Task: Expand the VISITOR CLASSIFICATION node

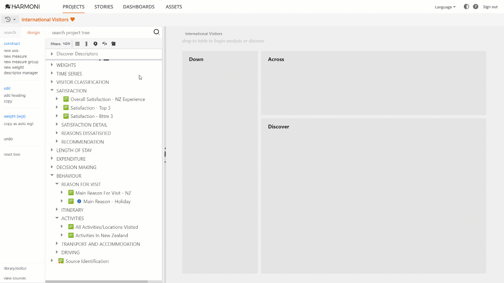Action: click(x=52, y=82)
